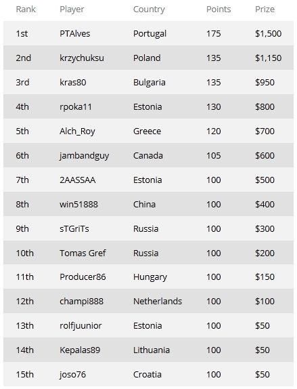This screenshot has height=389, width=297.
Task: Click player krzychuksu in second place
Action: (x=82, y=58)
